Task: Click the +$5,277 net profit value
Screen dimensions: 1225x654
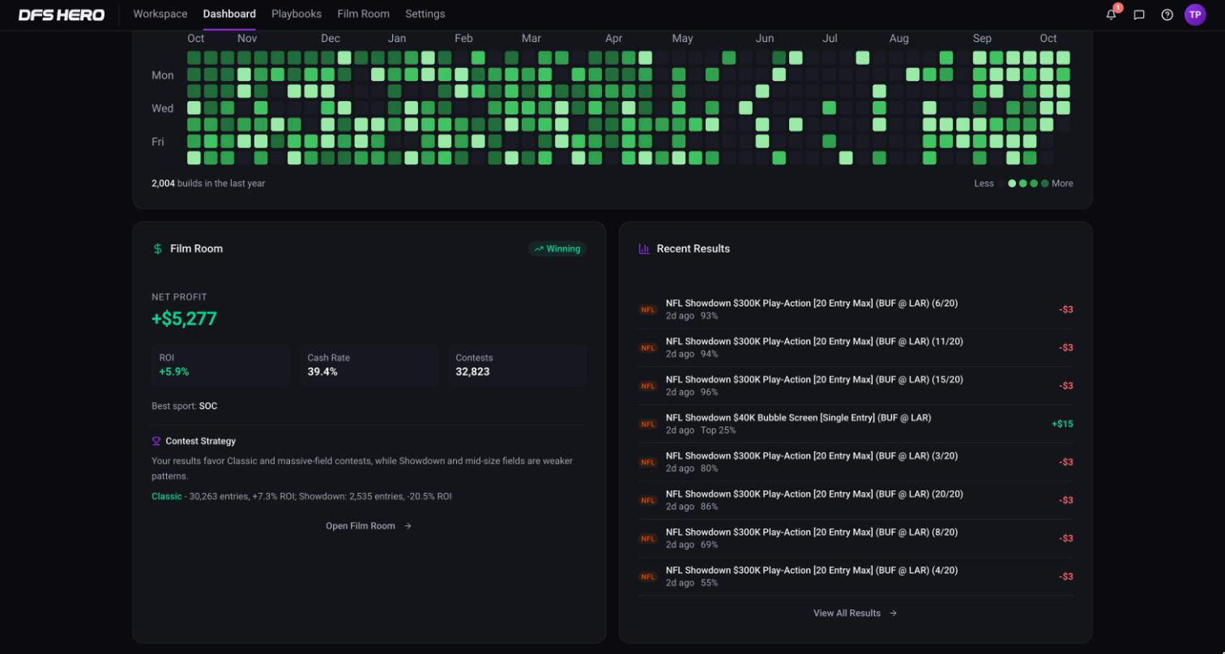Action: [x=184, y=319]
